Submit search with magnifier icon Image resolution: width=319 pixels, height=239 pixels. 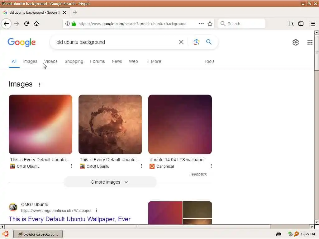209,42
